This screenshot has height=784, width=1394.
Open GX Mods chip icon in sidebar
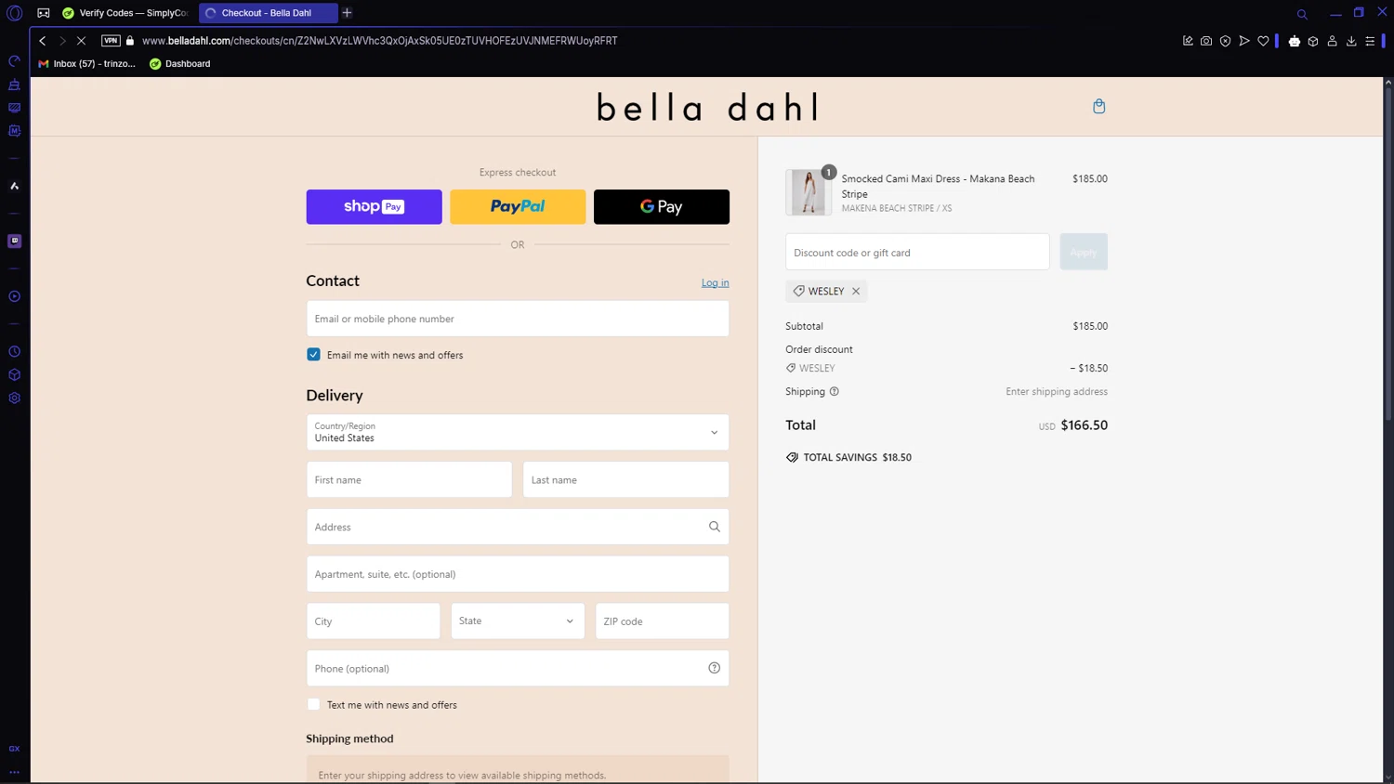(x=14, y=131)
